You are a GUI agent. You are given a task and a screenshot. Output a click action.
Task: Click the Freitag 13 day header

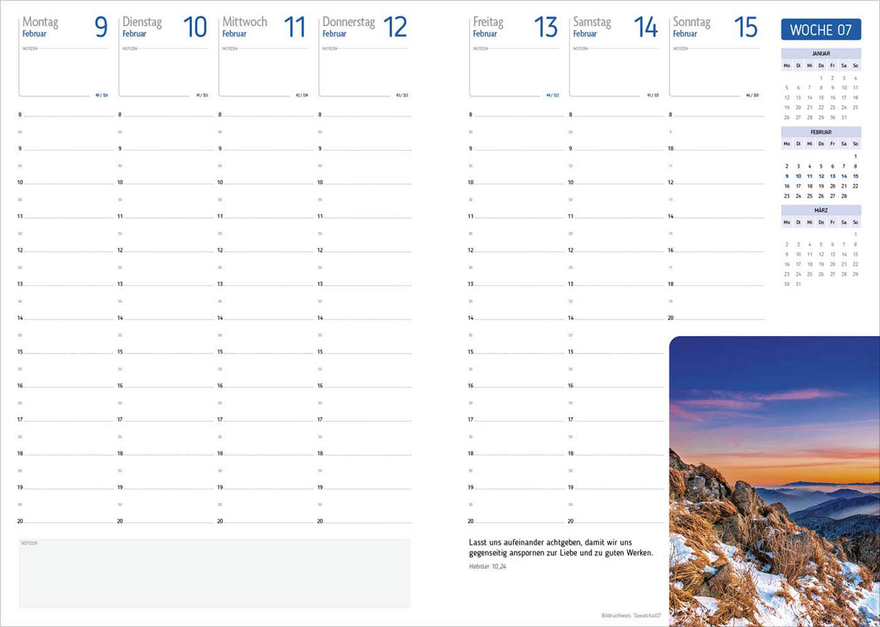(515, 27)
